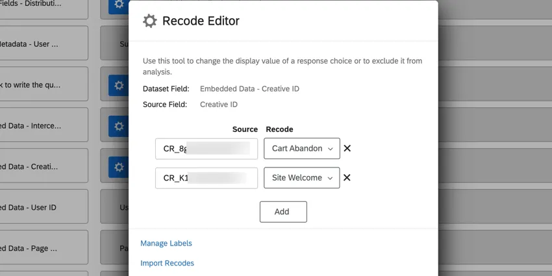This screenshot has width=552, height=276.
Task: Open gear settings beside the 'write the qu...' field
Action: pyautogui.click(x=118, y=85)
